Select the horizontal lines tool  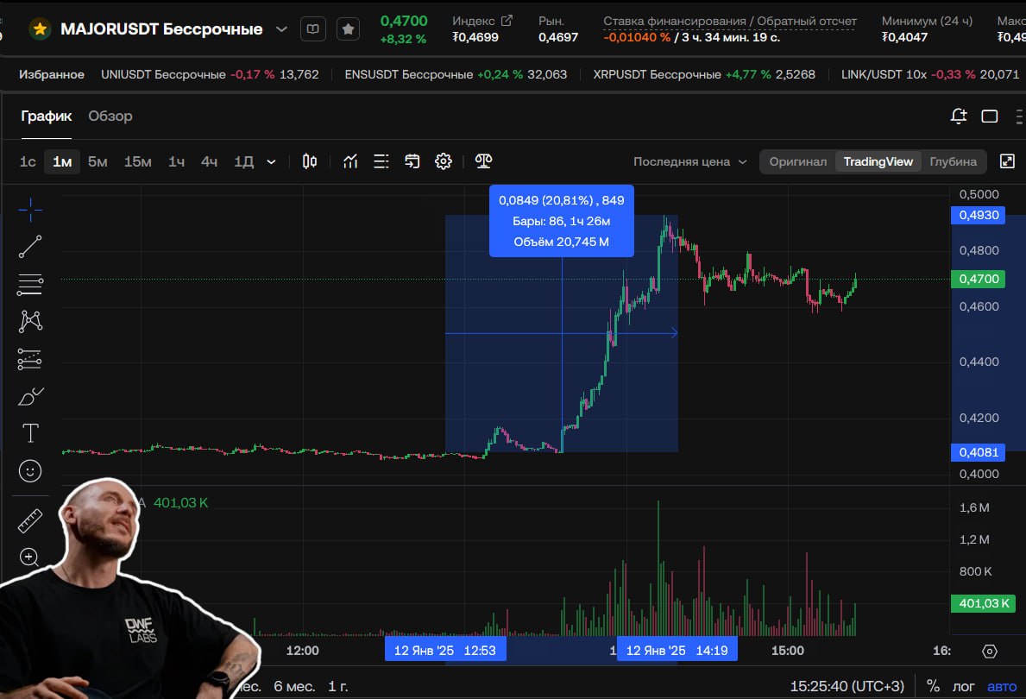click(30, 285)
